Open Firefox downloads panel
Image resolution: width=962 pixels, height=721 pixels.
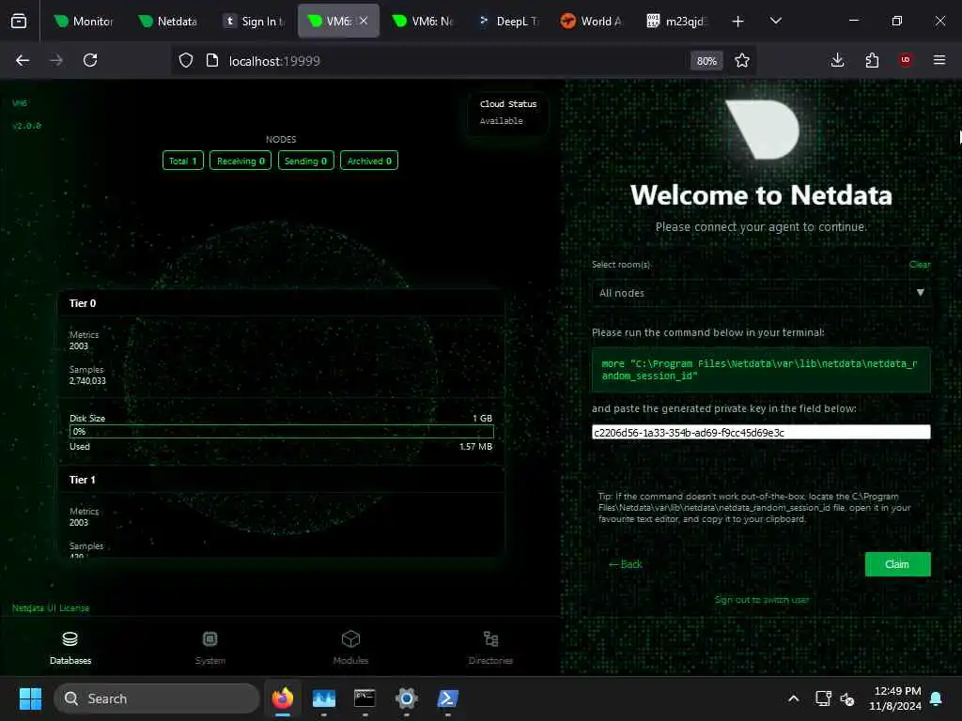[837, 60]
